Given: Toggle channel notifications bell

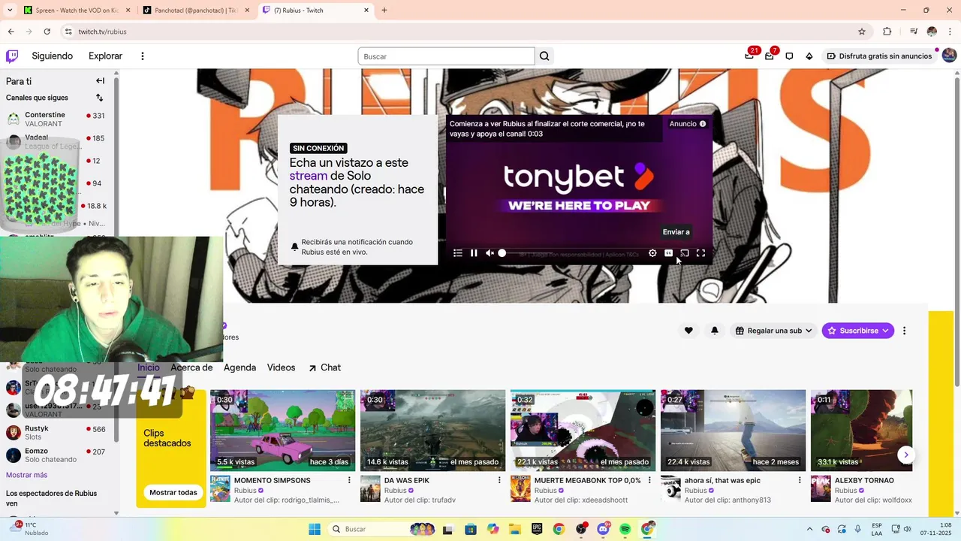Looking at the screenshot, I should (x=715, y=331).
